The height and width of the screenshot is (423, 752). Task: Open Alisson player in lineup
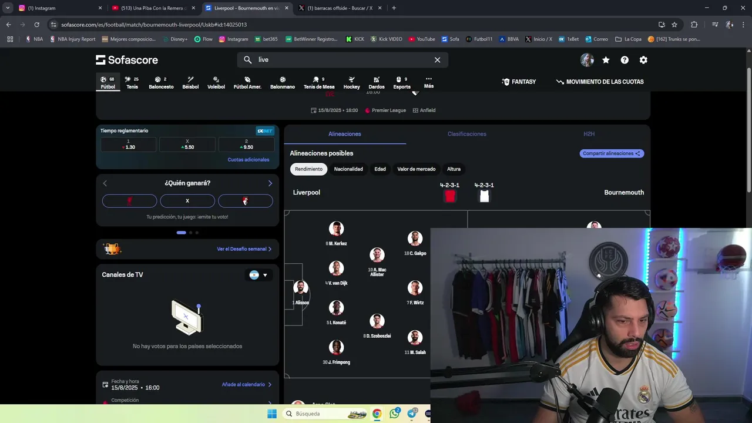(x=301, y=293)
